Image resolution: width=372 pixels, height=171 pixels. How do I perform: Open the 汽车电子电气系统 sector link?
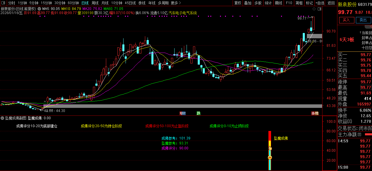[x=182, y=13]
